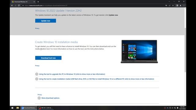Open a new browser tab
Screen dimensions: 196x110
38,2
